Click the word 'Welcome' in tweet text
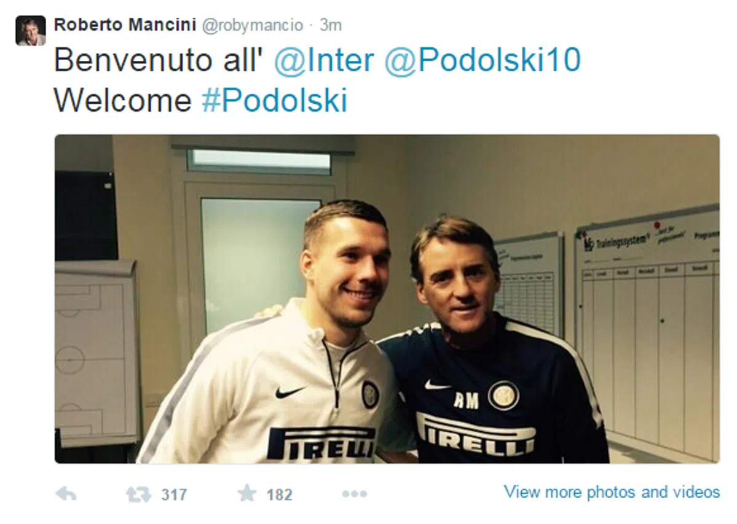 point(123,101)
